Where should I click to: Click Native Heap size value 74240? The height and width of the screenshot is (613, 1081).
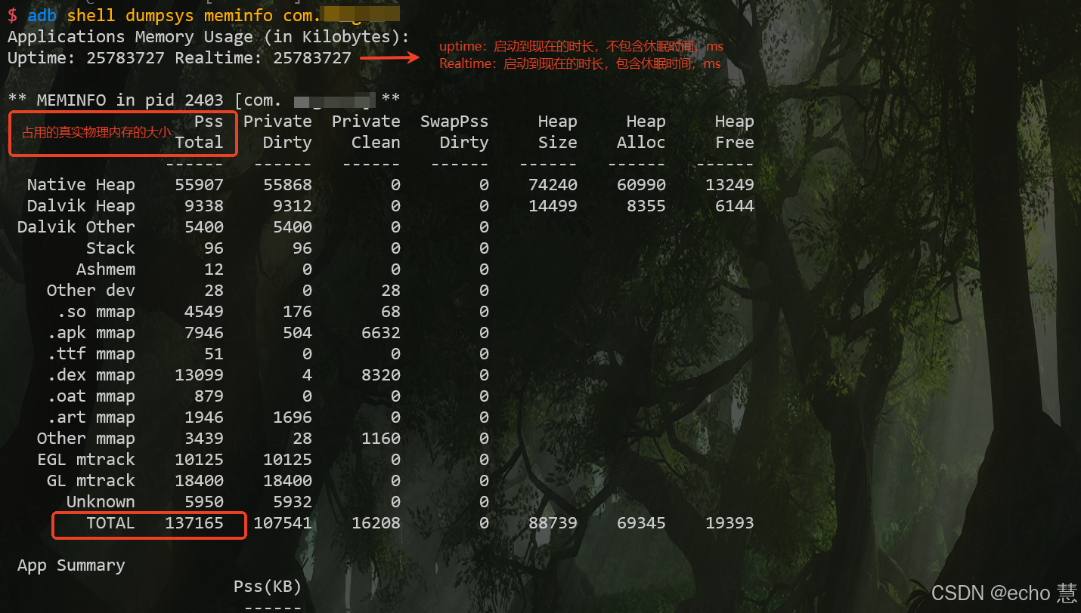(x=553, y=184)
